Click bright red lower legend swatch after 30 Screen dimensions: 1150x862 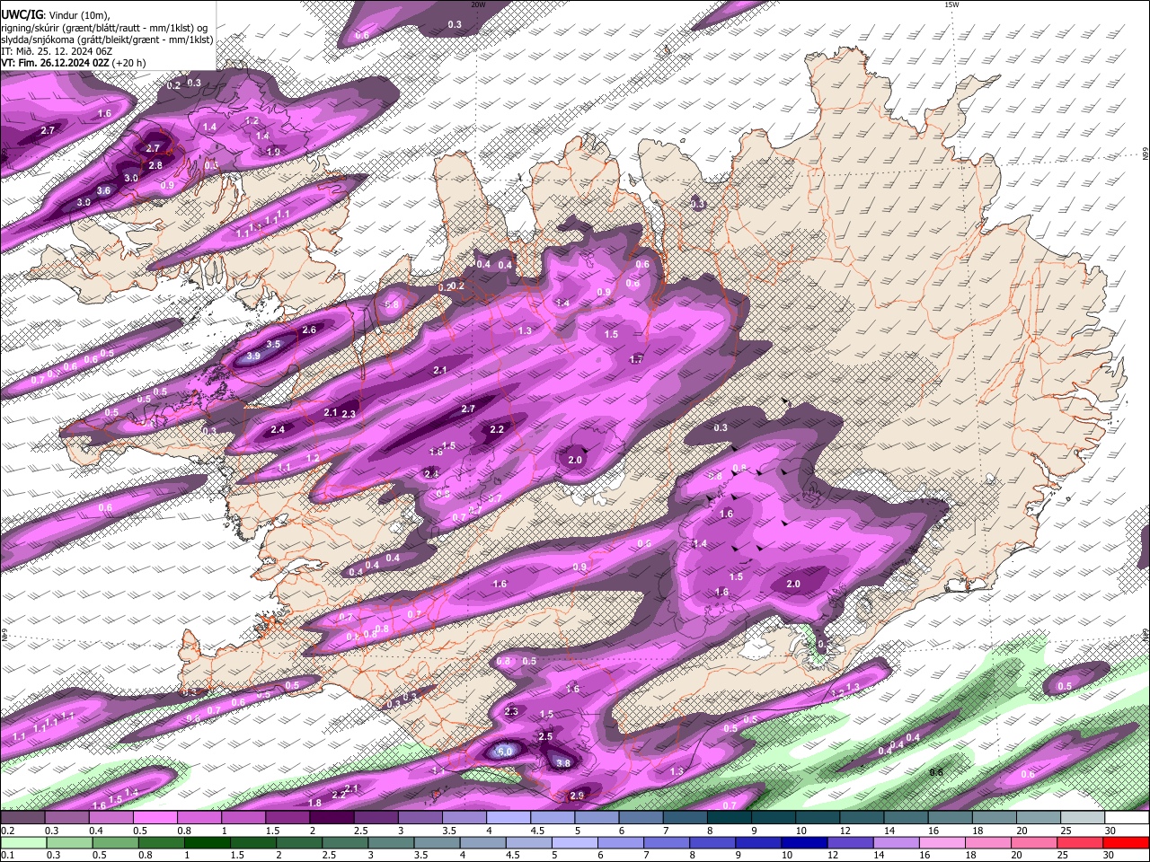1125,842
